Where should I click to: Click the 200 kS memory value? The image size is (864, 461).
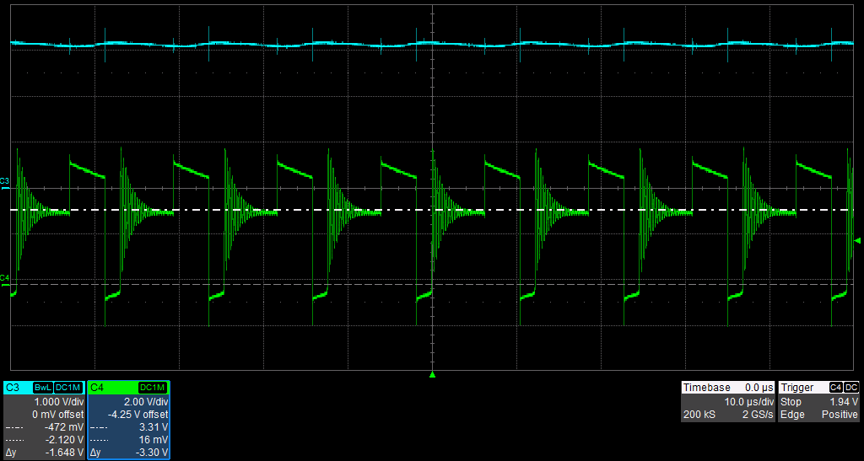pos(699,415)
